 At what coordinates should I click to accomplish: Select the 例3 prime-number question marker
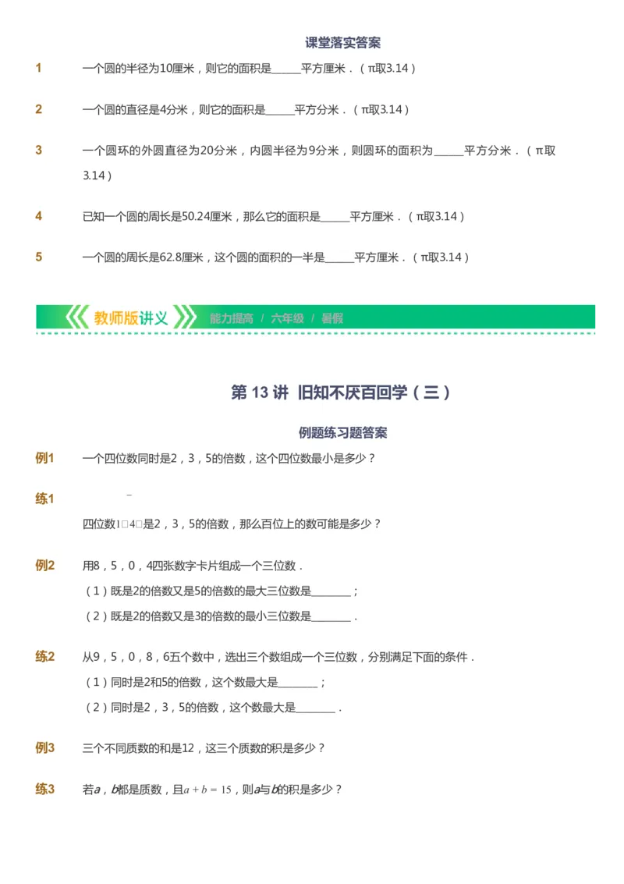point(45,748)
